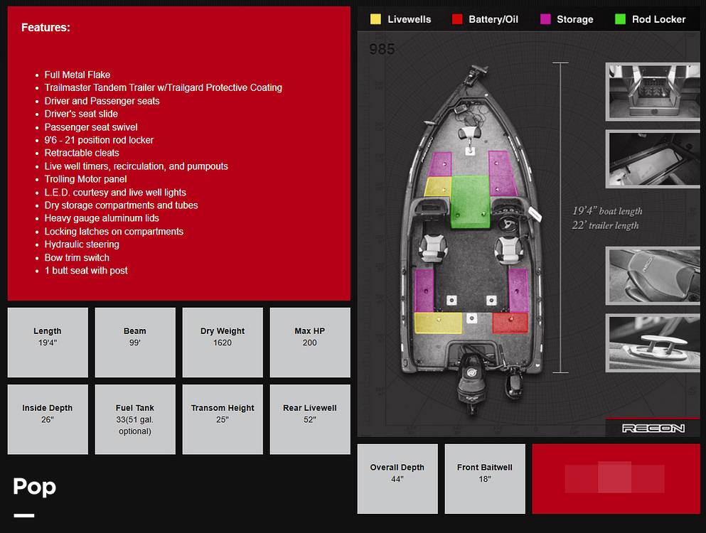This screenshot has width=706, height=533.
Task: Select the Front Baitwell 18" tile
Action: point(485,479)
